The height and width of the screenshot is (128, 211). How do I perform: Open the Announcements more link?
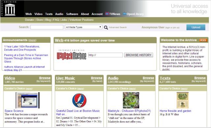point(32,40)
